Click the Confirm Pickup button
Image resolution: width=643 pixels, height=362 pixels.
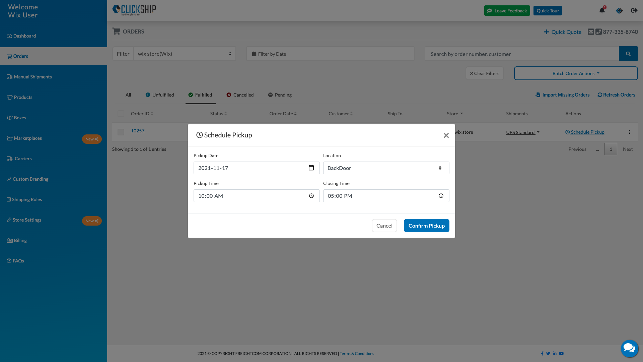pos(426,226)
